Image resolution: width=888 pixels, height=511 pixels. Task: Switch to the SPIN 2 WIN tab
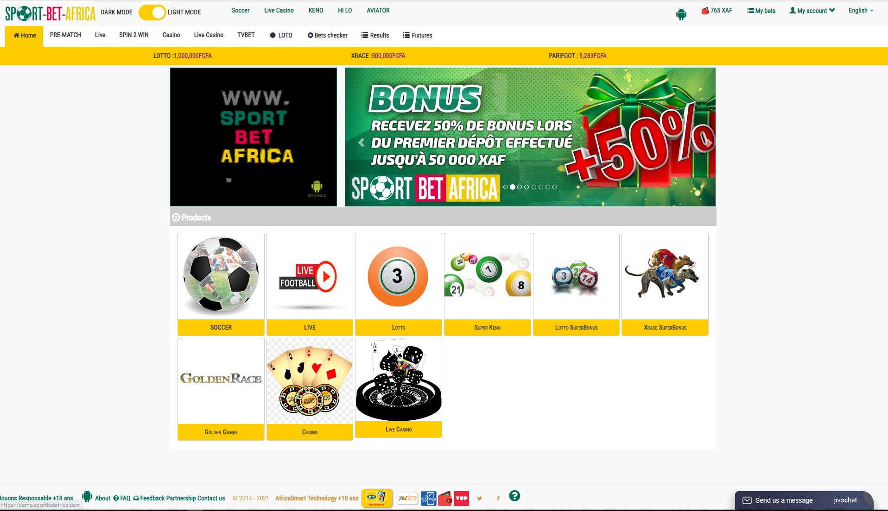click(134, 35)
